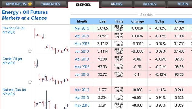Toggle favorite star for Heating Oil

click(x=30, y=51)
